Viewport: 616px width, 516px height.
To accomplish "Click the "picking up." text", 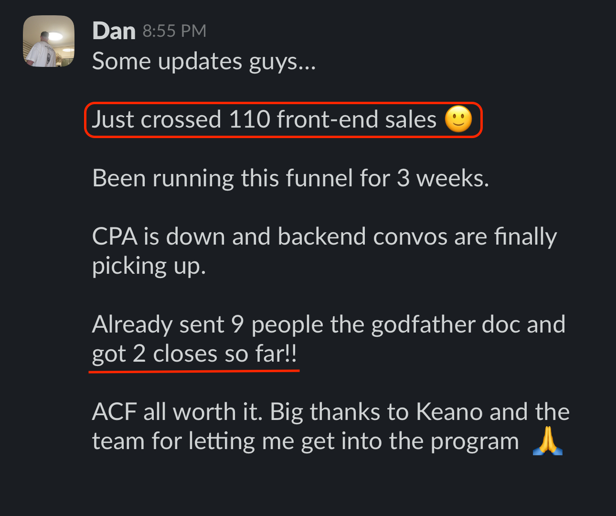I will (x=149, y=266).
